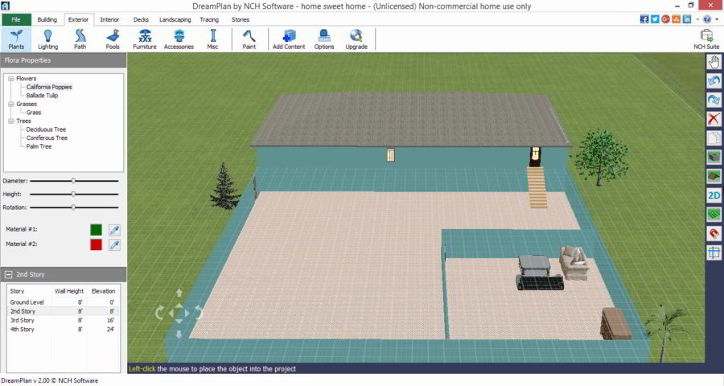The width and height of the screenshot is (724, 386).
Task: Select Grass in the flora list
Action: point(34,113)
